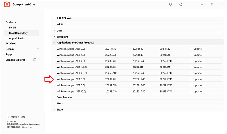This screenshot has height=134, width=227.
Task: Update WinForms Apps (.NET 6.0)
Action: [197, 79]
